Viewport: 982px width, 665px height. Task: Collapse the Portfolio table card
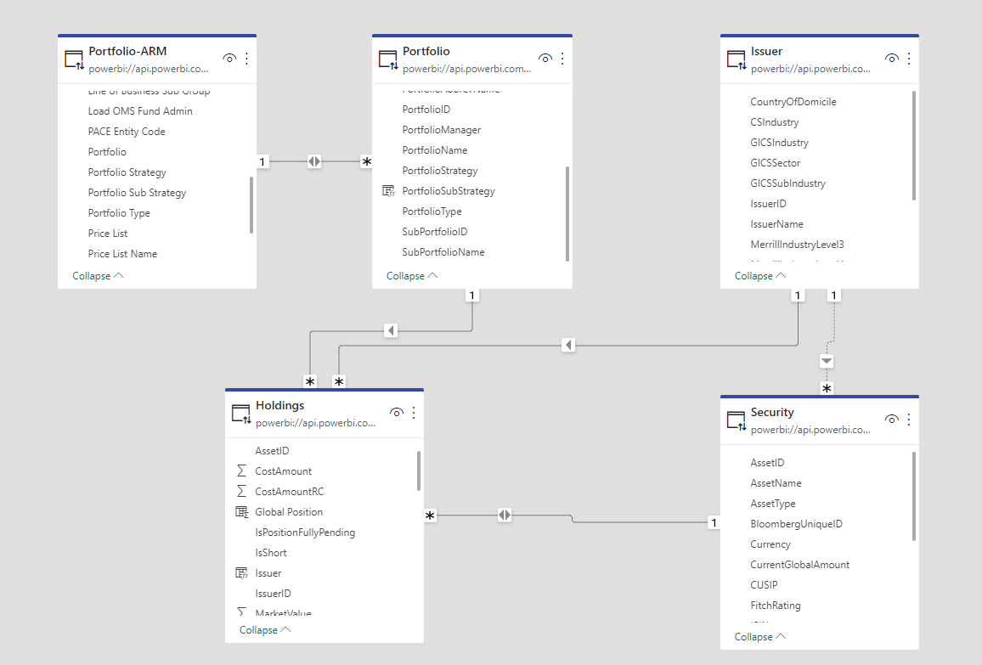pos(411,276)
